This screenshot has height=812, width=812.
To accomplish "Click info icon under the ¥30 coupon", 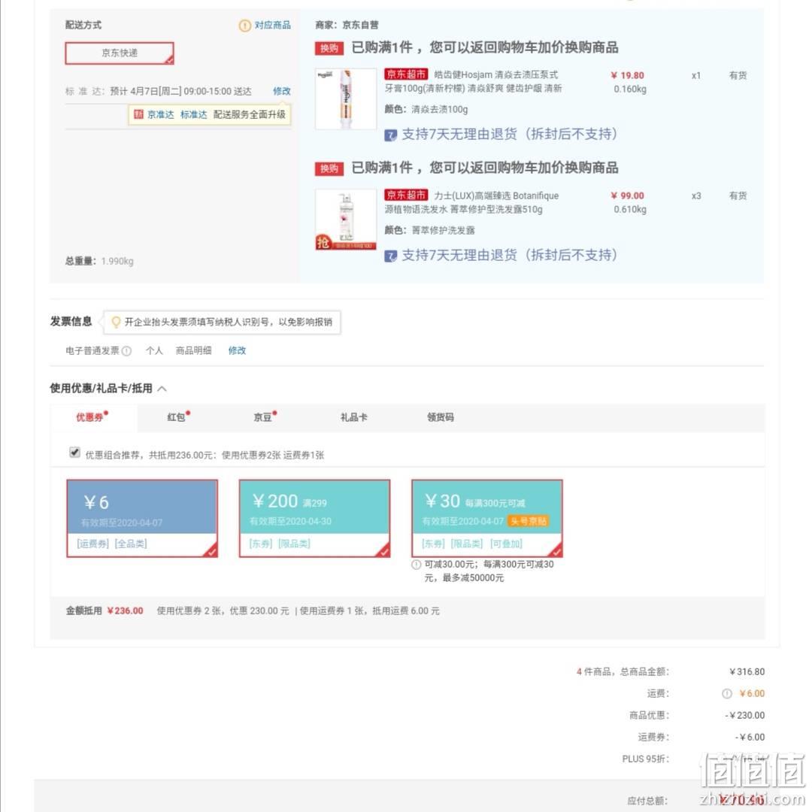I will (x=416, y=565).
